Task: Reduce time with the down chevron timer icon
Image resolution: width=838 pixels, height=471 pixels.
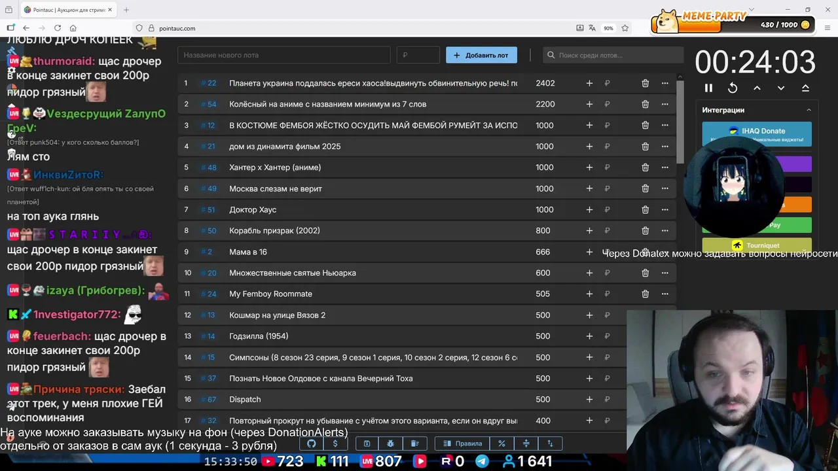Action: tap(781, 88)
